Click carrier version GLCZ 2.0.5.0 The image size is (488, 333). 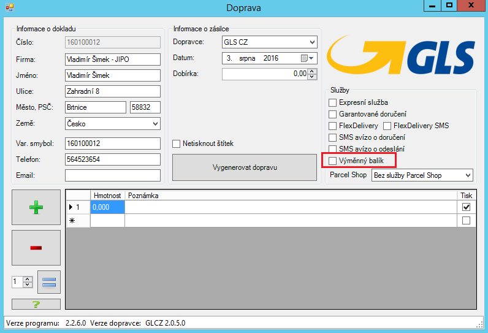click(x=166, y=323)
